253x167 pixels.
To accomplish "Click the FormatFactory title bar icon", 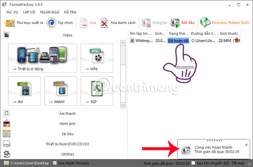I will click(x=4, y=4).
